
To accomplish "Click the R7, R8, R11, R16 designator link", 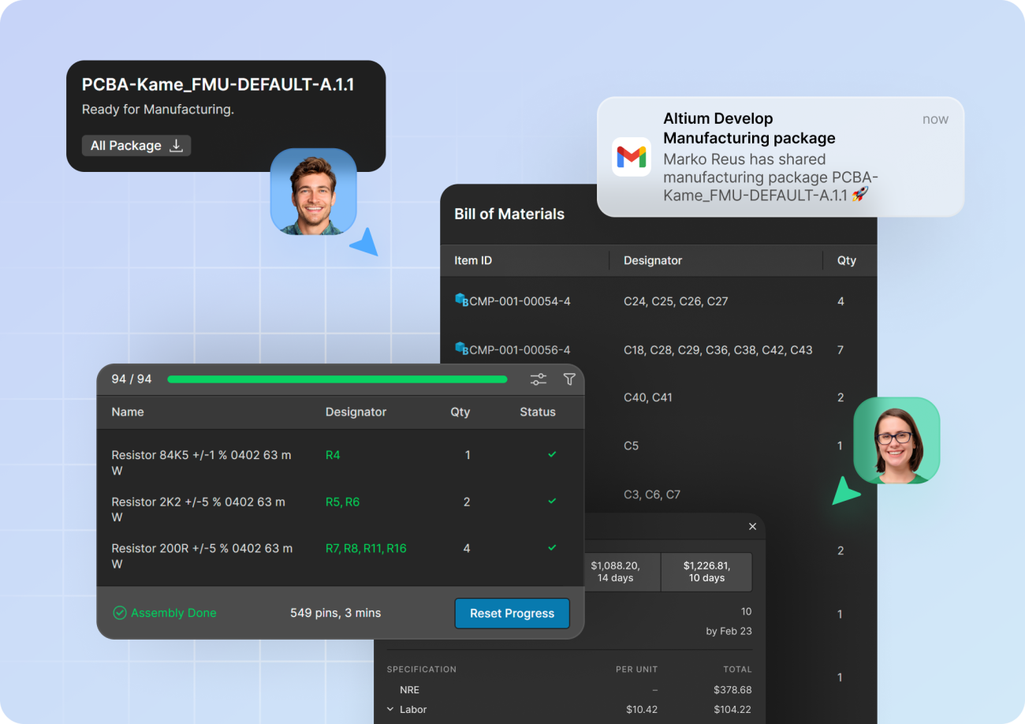I will (366, 548).
